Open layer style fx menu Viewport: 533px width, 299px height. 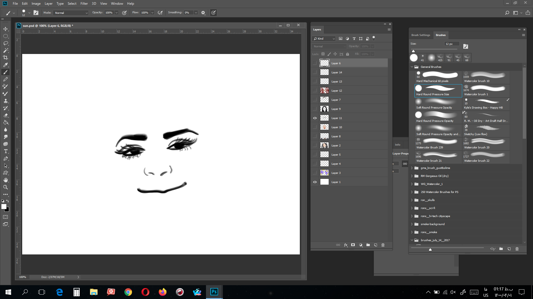346,245
